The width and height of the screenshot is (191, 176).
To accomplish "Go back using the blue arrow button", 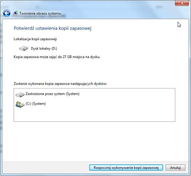I will [x=7, y=13].
